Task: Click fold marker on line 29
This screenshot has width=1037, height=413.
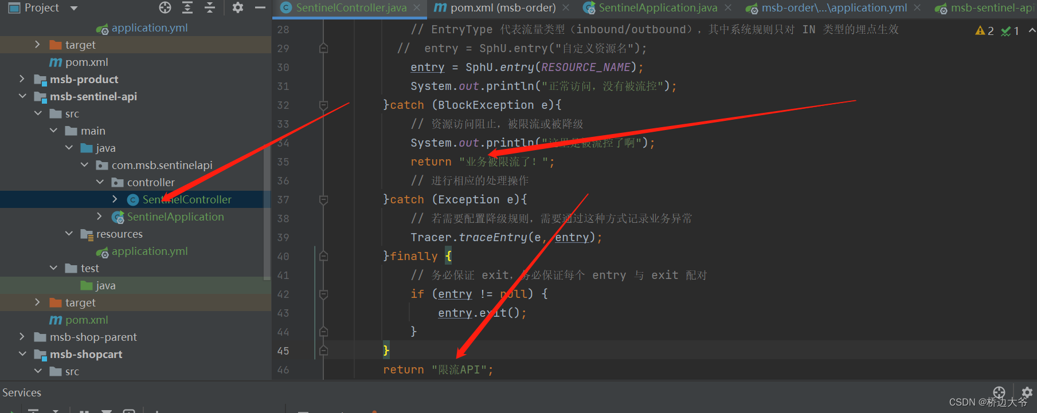Action: pos(323,48)
